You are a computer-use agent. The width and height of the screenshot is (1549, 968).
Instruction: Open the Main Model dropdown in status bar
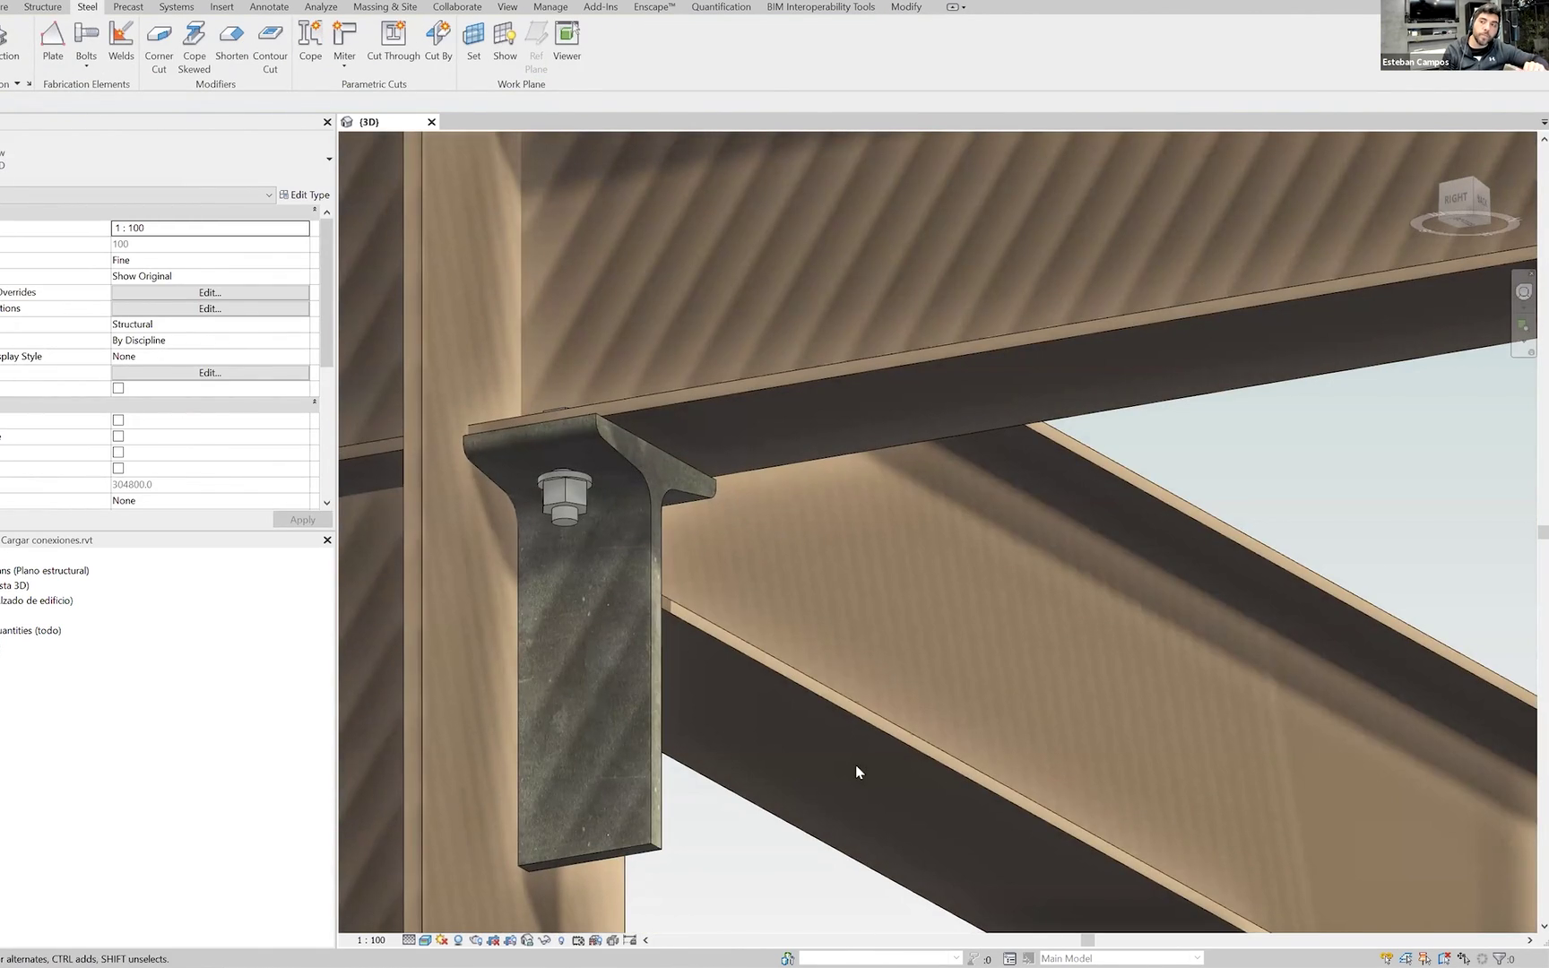coord(1196,958)
